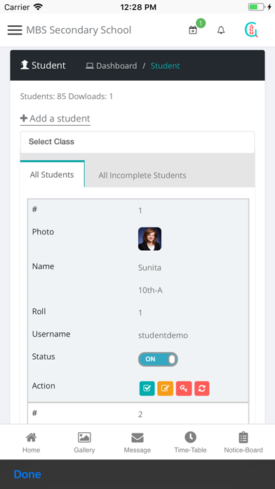This screenshot has width=275, height=489.
Task: Tap Sunita's photo thumbnail
Action: click(x=150, y=239)
